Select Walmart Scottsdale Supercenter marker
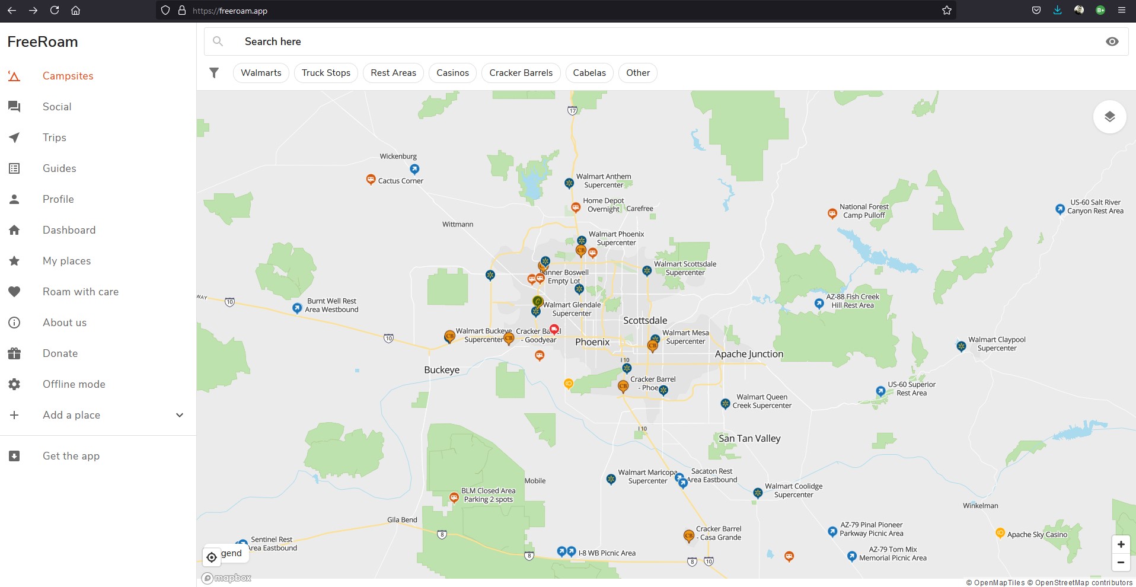This screenshot has width=1136, height=587. coord(647,271)
